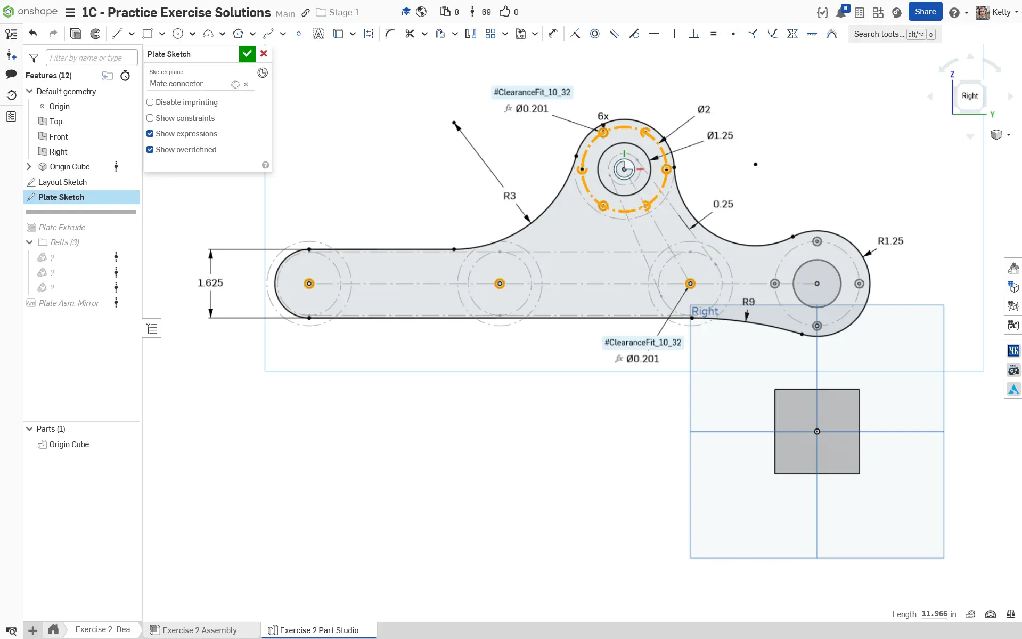1022x639 pixels.
Task: Select the Line sketch tool
Action: [x=117, y=34]
